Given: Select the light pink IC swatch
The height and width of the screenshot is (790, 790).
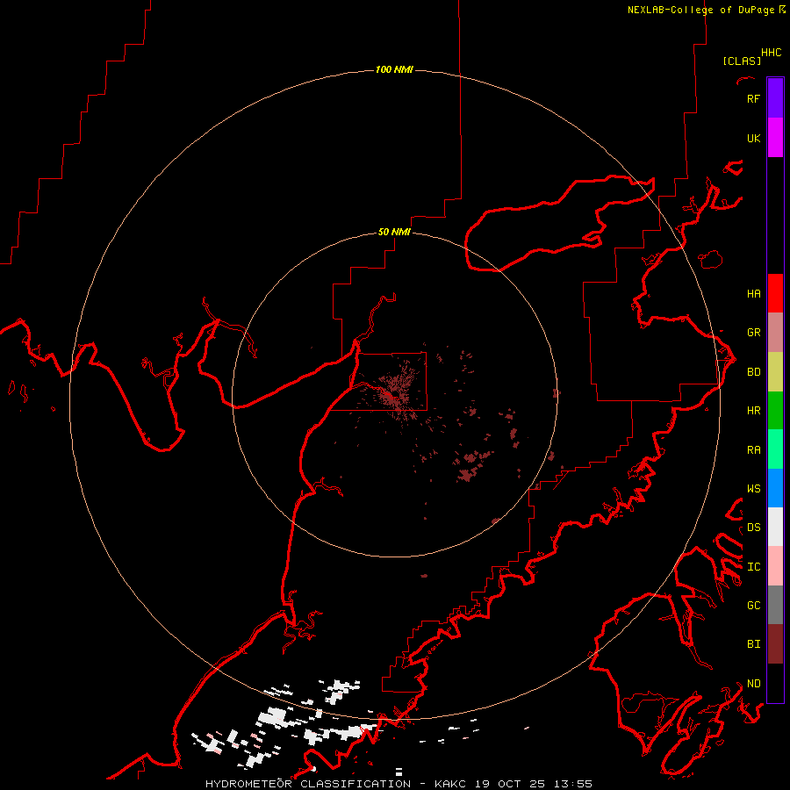Looking at the screenshot, I should pos(775,566).
